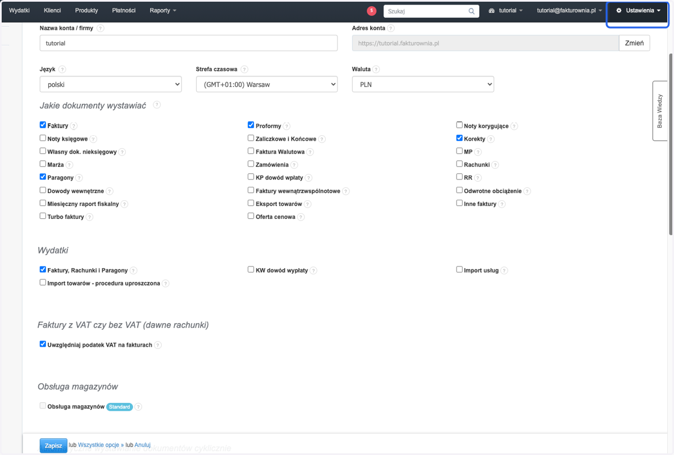Click the Anuluj link
Image resolution: width=674 pixels, height=455 pixels.
[143, 445]
